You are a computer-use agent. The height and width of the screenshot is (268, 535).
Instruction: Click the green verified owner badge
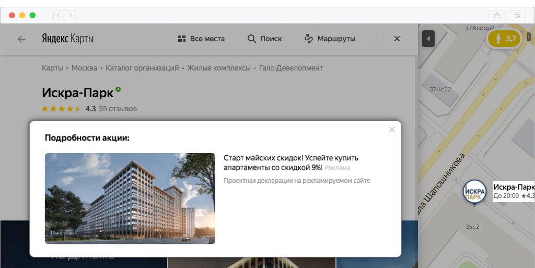118,89
